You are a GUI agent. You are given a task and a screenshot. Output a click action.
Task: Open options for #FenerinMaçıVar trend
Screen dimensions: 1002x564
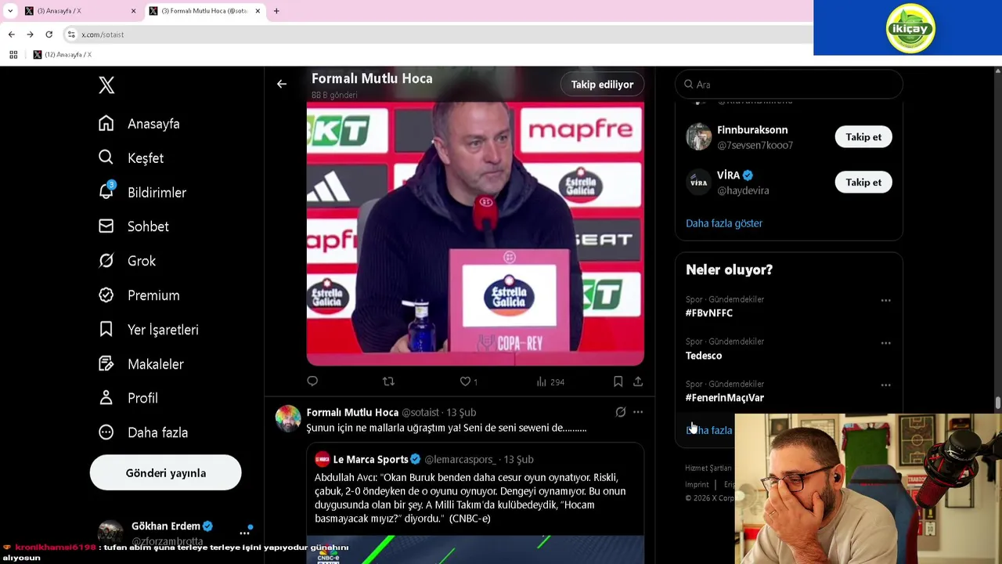click(885, 385)
